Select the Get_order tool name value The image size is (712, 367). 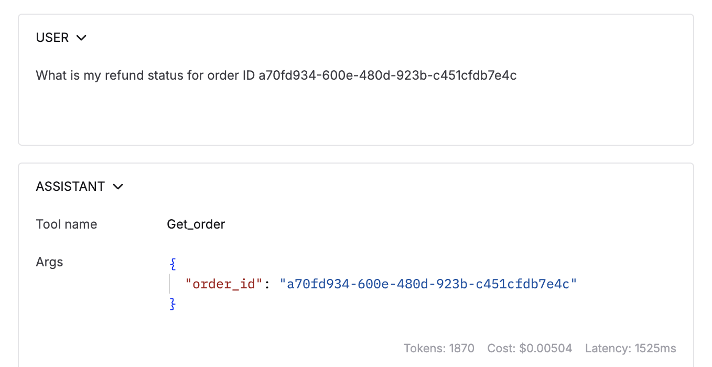point(196,224)
